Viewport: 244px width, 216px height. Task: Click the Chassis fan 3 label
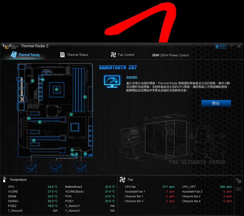pos(134,201)
